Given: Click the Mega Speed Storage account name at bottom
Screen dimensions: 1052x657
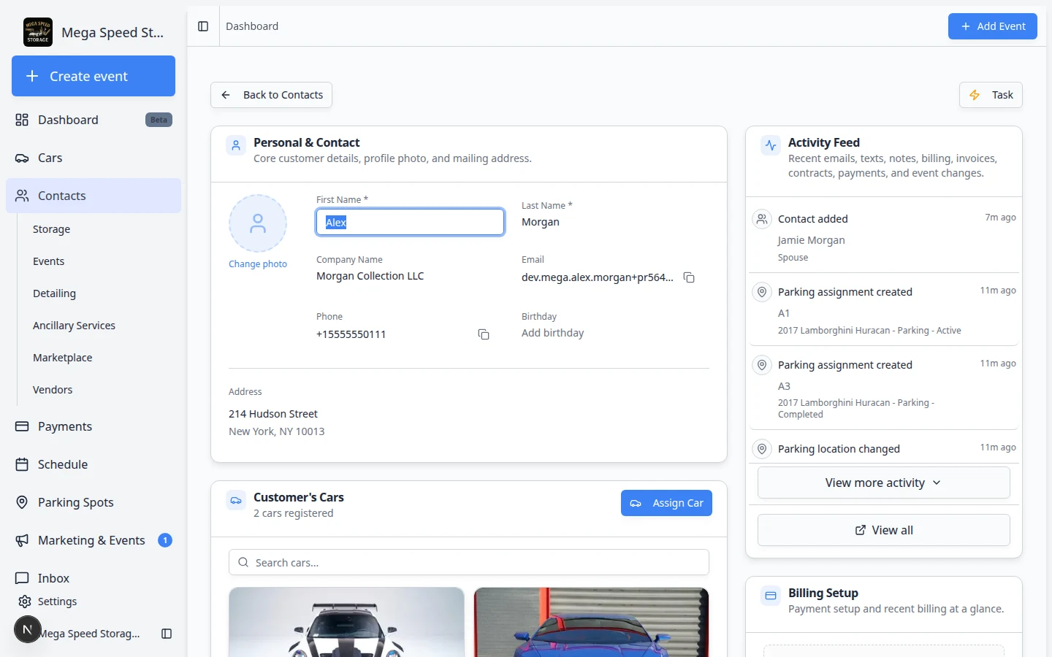Looking at the screenshot, I should click(x=89, y=634).
